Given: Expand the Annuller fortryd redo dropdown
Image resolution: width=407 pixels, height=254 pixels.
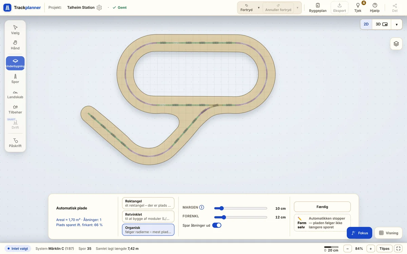Looking at the screenshot, I should [297, 8].
